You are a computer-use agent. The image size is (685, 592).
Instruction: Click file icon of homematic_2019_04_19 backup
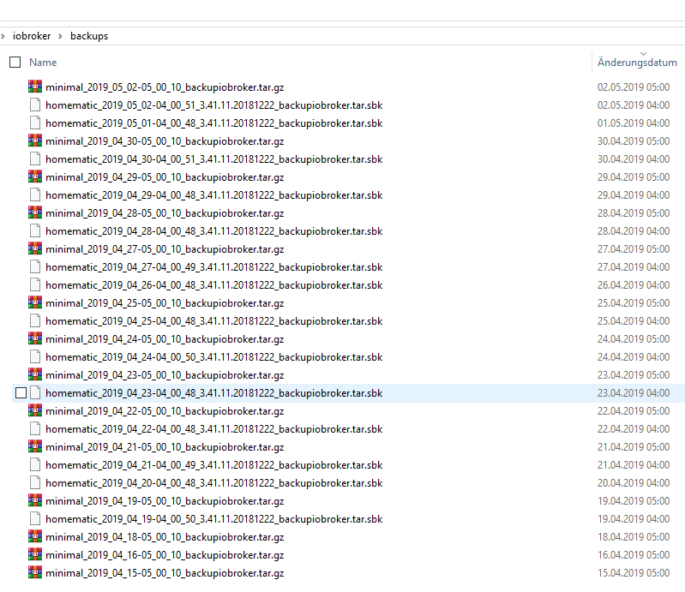pos(35,518)
